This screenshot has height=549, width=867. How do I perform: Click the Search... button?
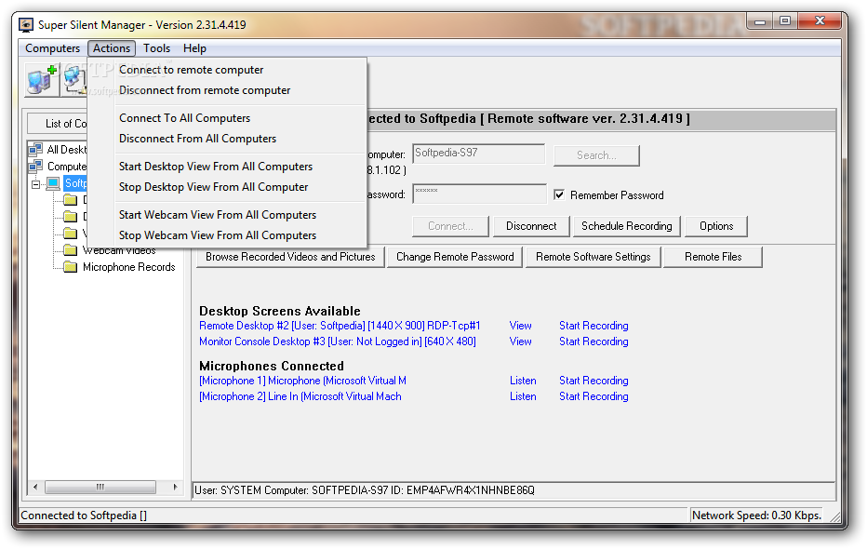tap(596, 155)
